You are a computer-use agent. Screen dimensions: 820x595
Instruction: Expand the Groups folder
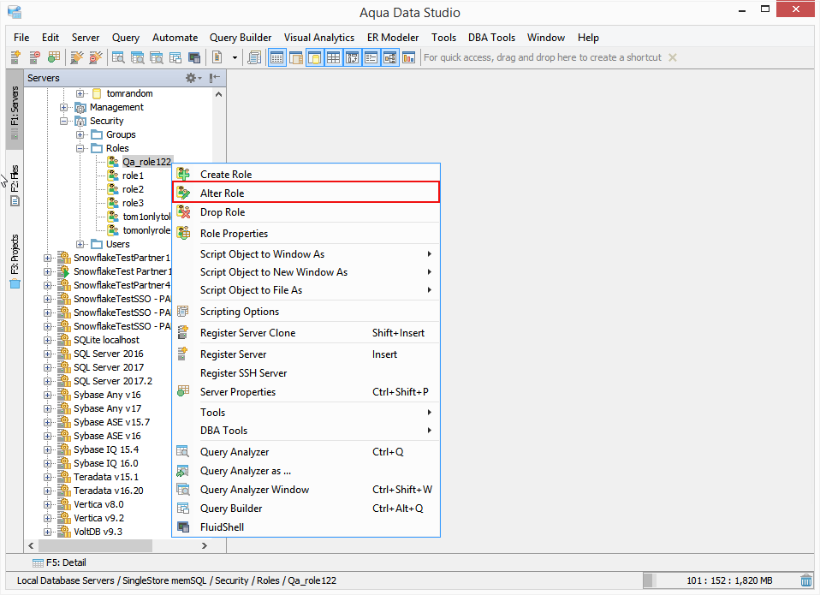click(80, 134)
